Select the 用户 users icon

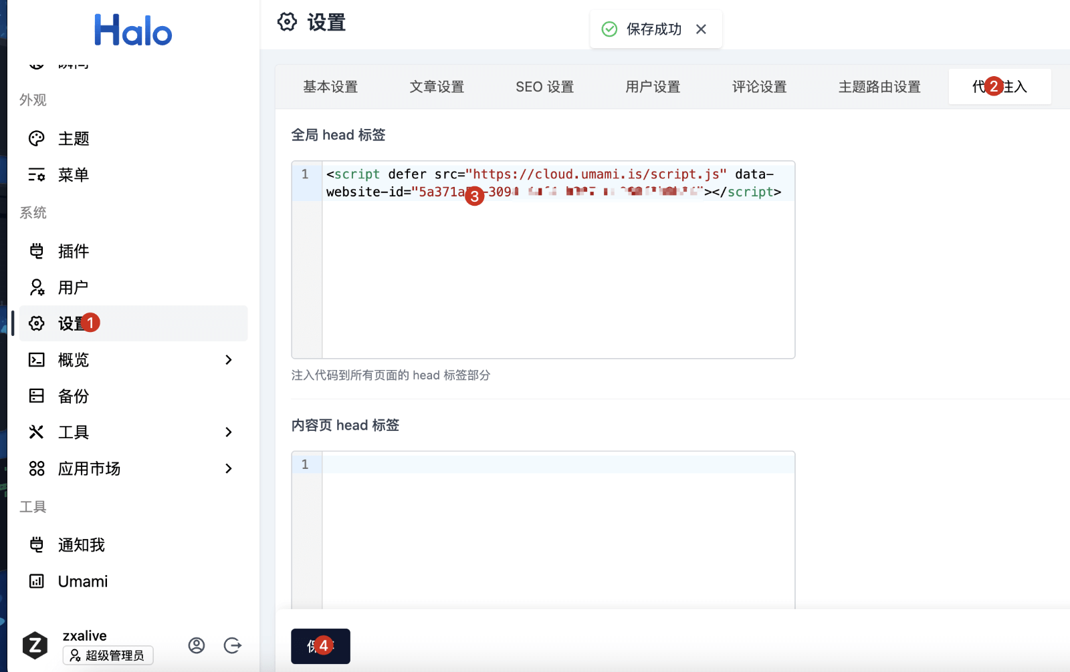tap(37, 287)
